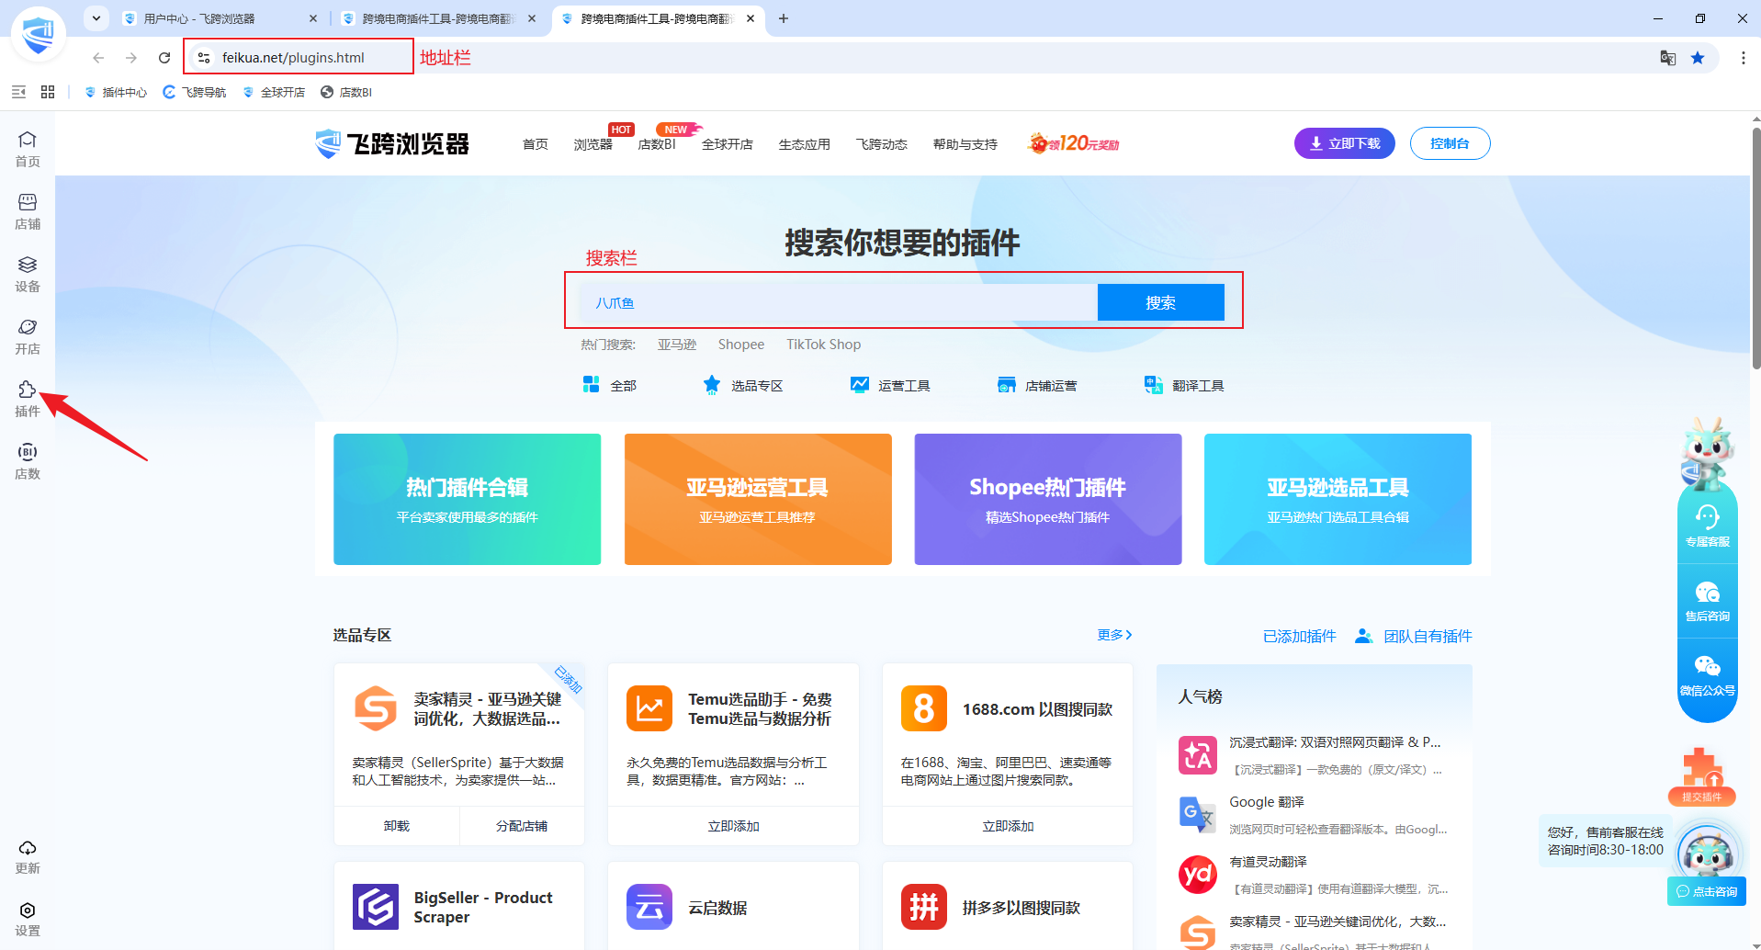Expand the tab list dropdown arrow
This screenshot has height=950, width=1761.
pos(96,18)
